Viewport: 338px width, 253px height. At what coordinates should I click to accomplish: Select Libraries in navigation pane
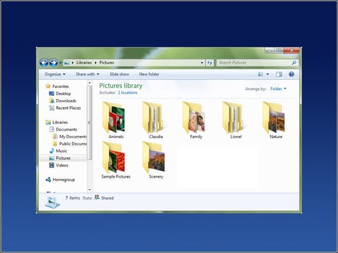click(60, 122)
